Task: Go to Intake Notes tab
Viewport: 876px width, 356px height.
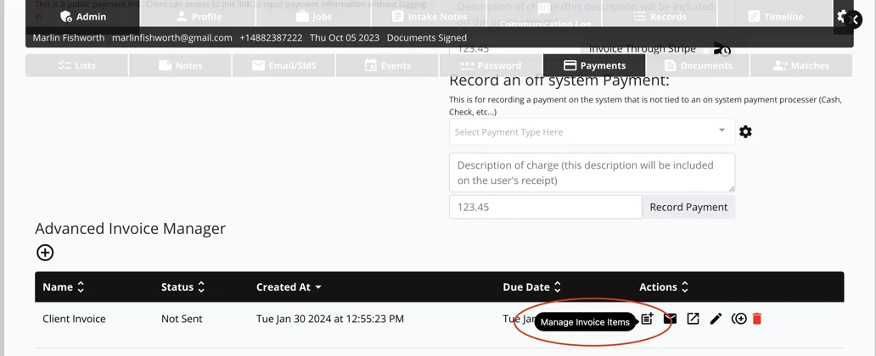Action: [x=429, y=17]
